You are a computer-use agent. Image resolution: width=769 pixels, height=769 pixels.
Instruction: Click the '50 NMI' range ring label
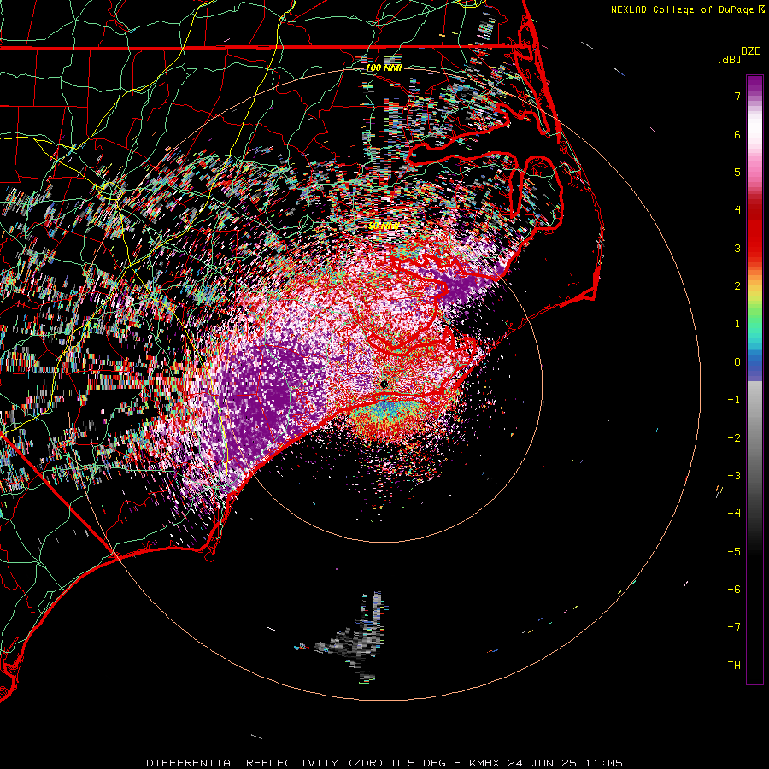click(x=383, y=226)
